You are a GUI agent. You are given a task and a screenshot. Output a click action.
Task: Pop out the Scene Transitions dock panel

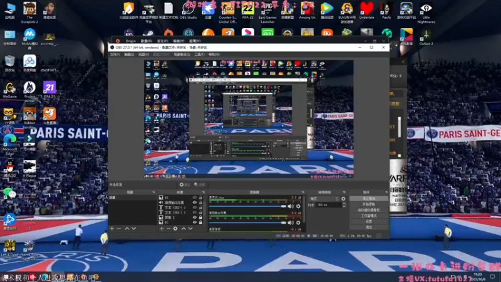[x=344, y=192]
